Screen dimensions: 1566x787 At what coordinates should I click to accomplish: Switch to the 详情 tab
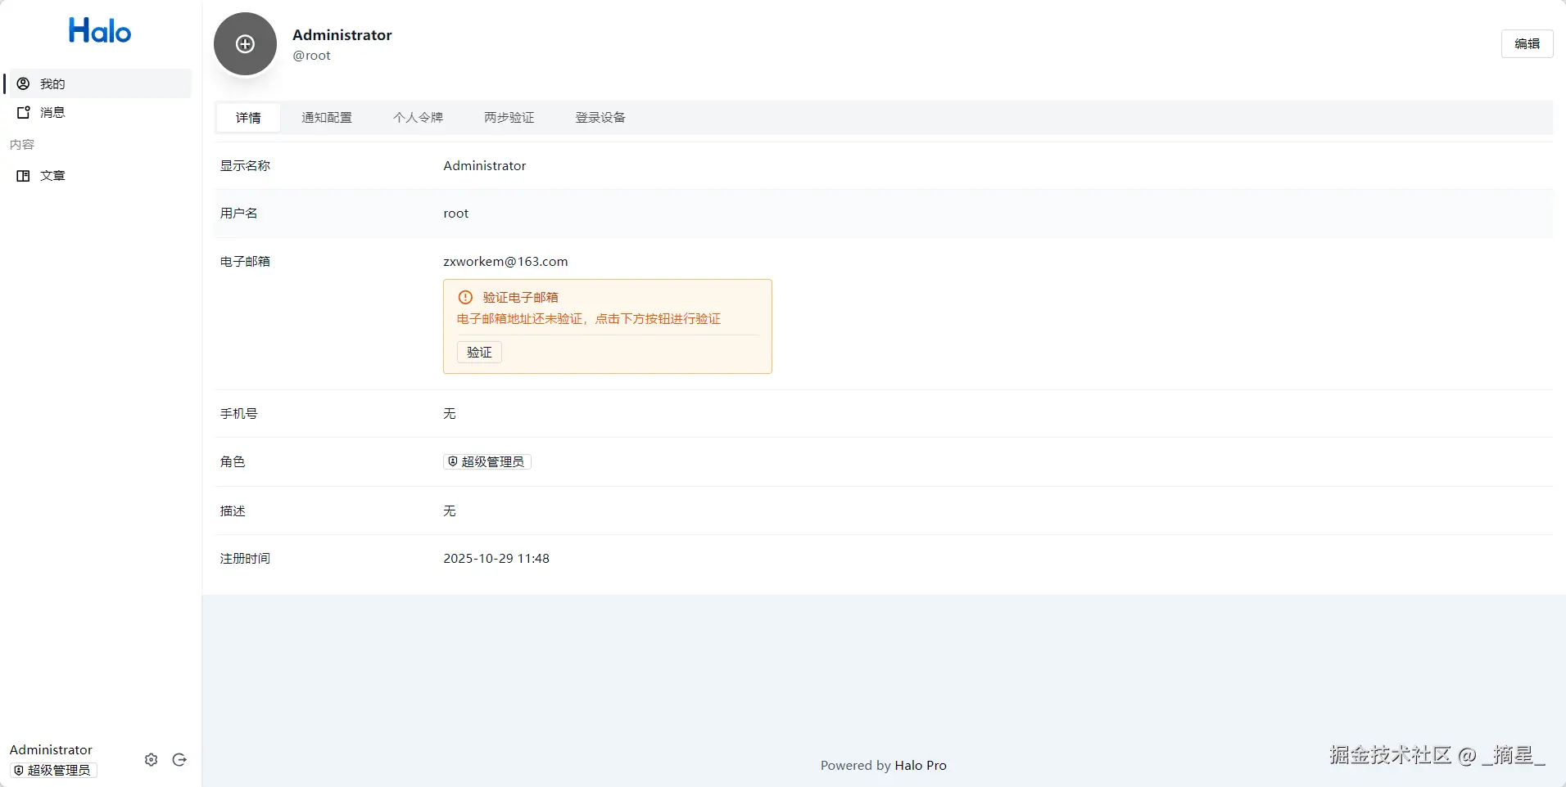(248, 118)
